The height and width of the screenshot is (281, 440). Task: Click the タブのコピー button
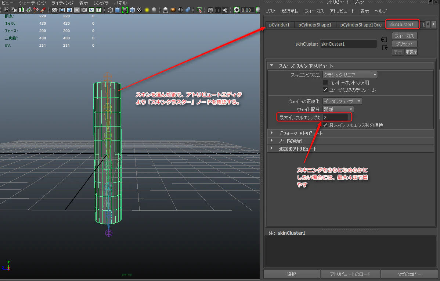(409, 274)
